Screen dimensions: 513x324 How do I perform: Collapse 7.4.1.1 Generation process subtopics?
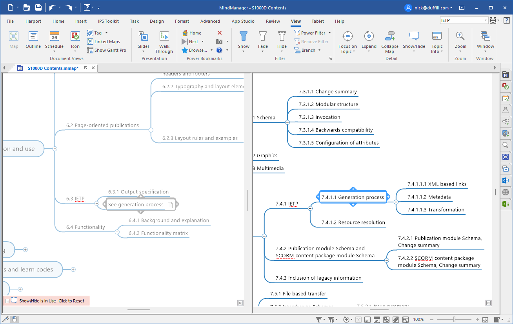(396, 202)
